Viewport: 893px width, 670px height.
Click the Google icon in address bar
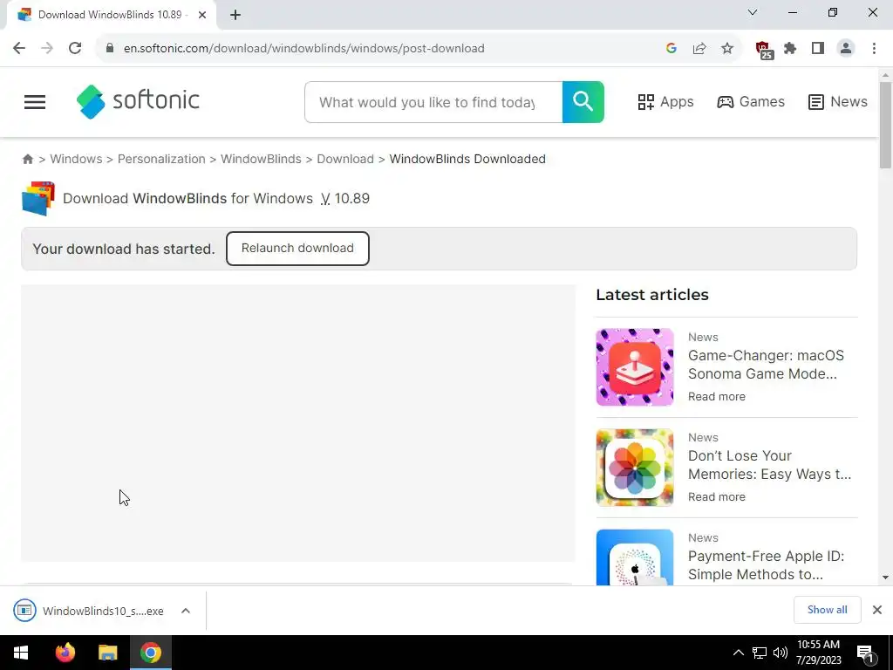click(671, 49)
